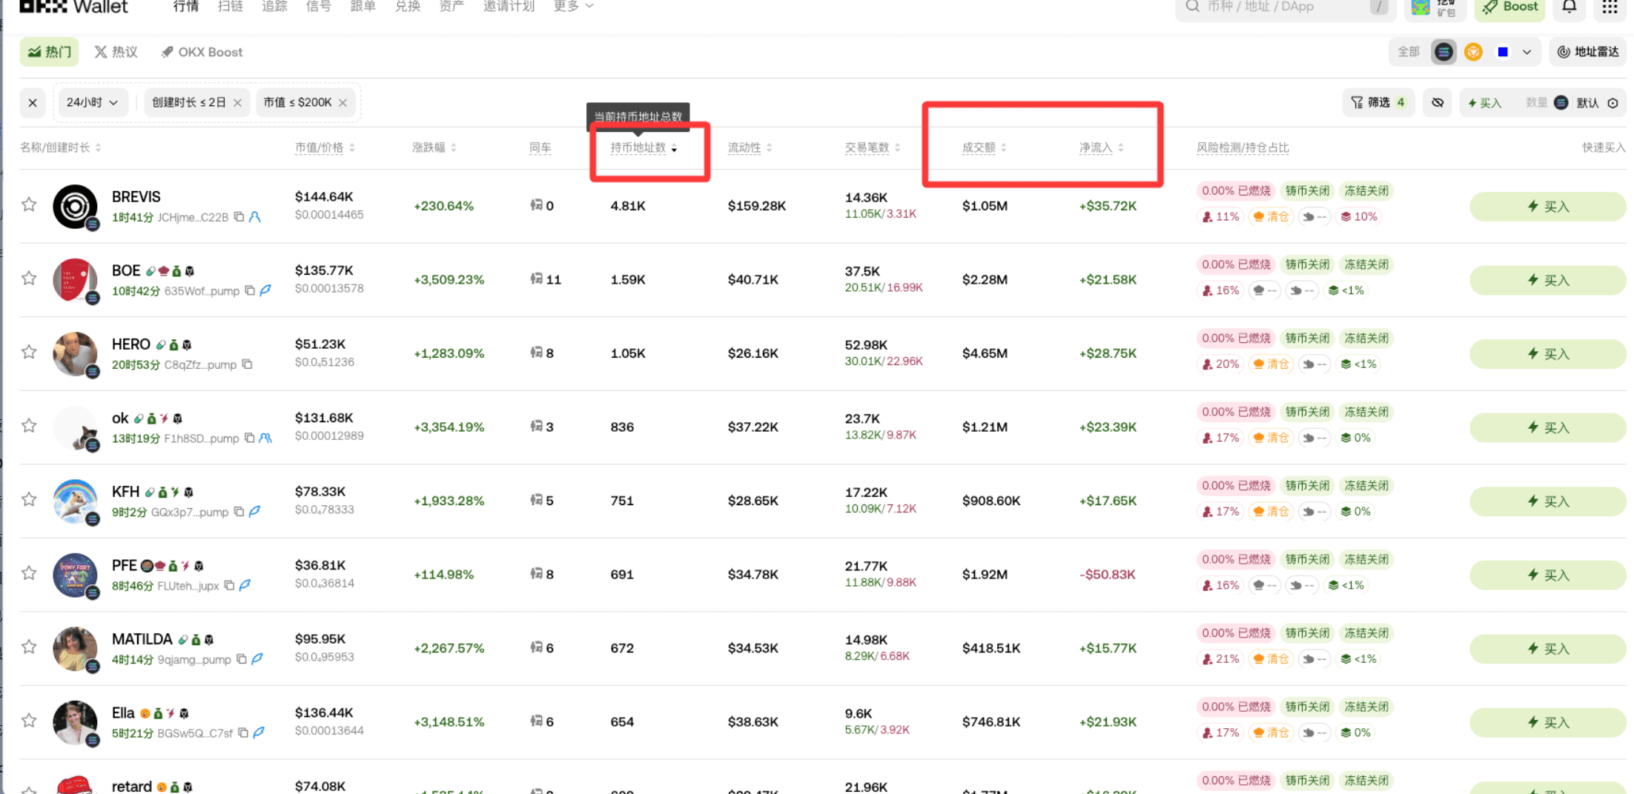Switch to the OKX Boost tab
Viewport: 1634px width, 794px height.
202,52
